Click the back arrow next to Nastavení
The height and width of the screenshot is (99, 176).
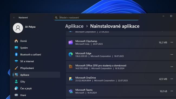pyautogui.click(x=14, y=18)
